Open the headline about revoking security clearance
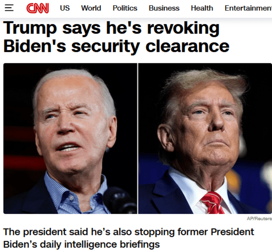Screen dimensions: 272x252 coord(116,37)
